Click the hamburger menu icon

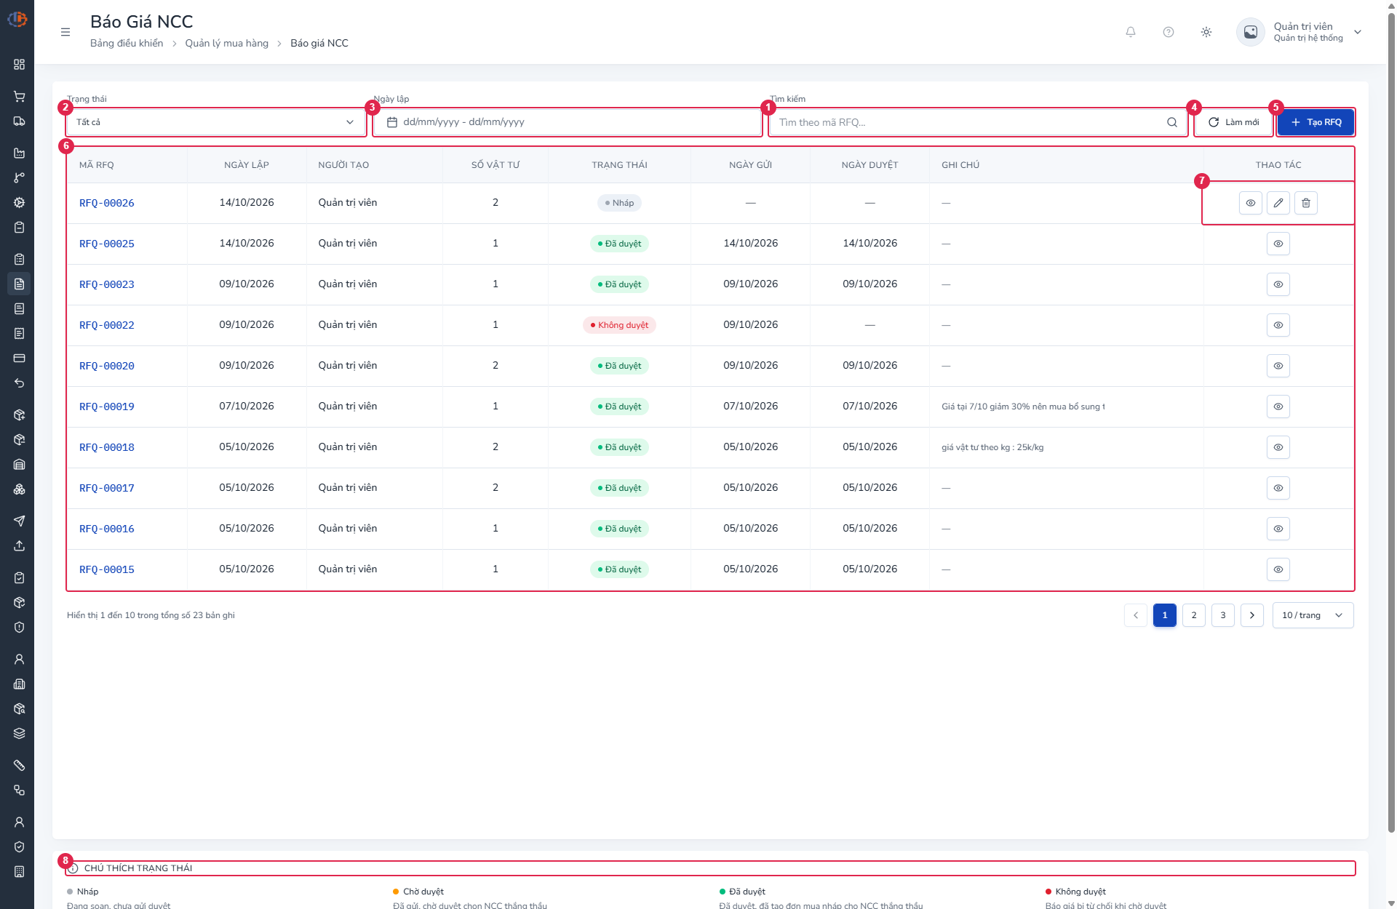(x=65, y=32)
